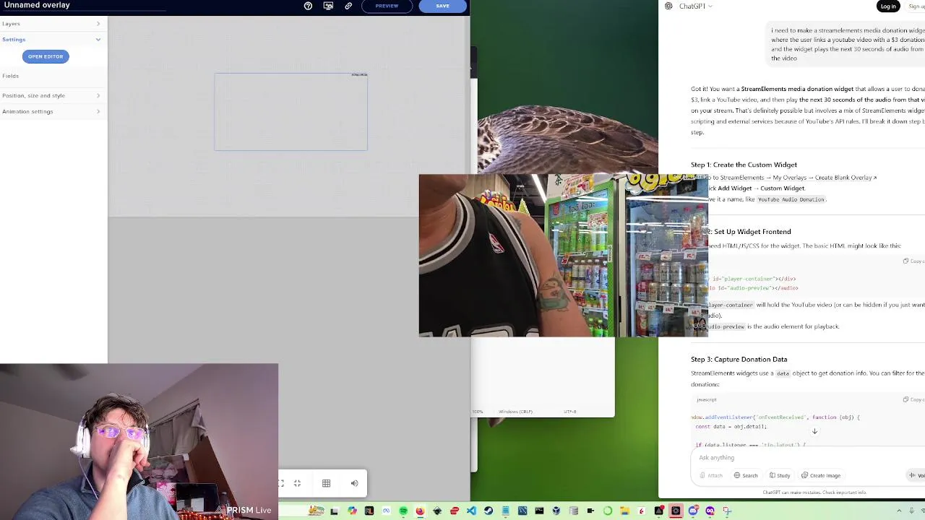Open the terminal icon in the taskbar
Screen dimensions: 925x520
(539, 511)
